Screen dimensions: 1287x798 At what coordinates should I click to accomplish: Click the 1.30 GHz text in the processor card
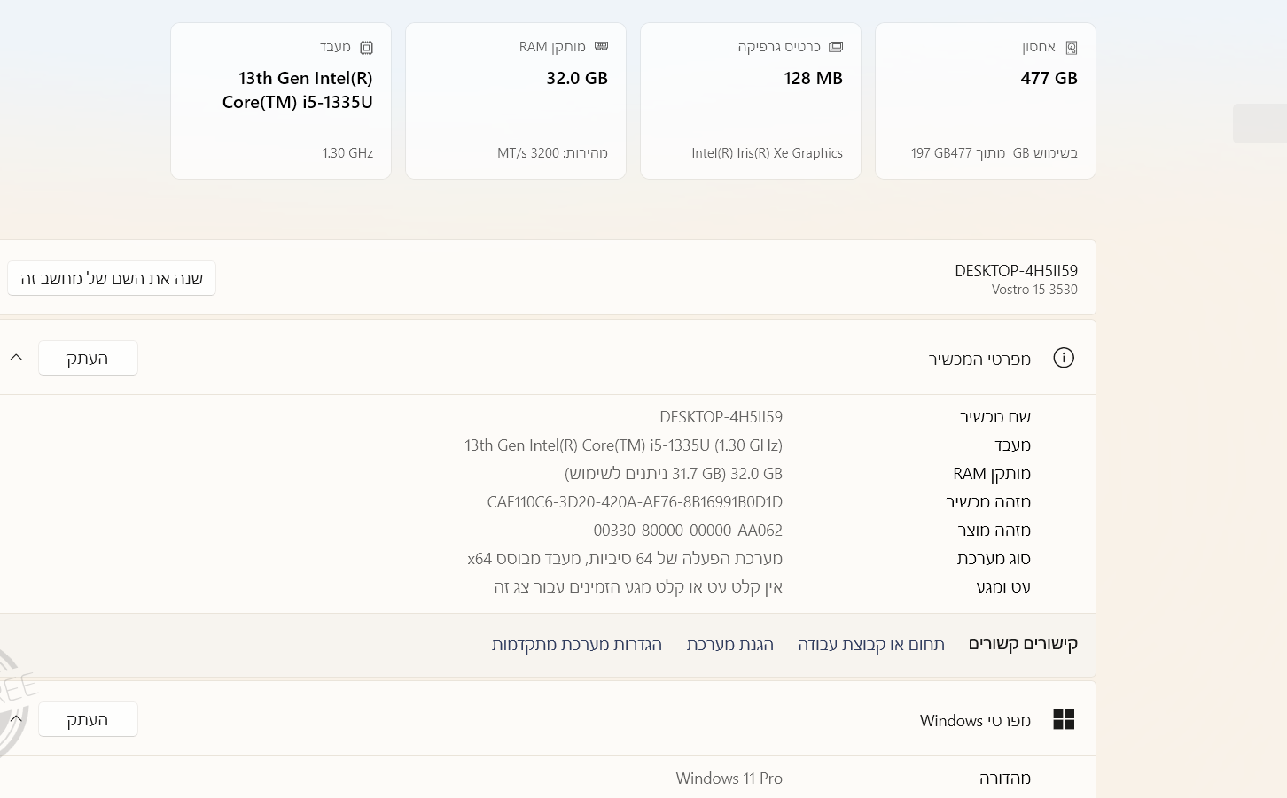(x=347, y=153)
